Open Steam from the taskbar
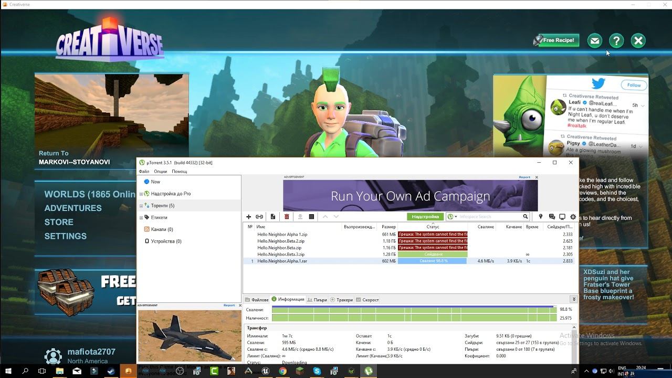The image size is (672, 378). [111, 371]
